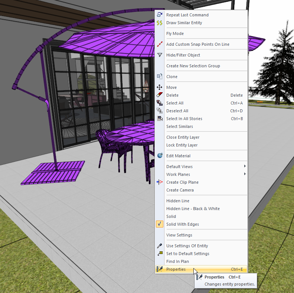Screen dimensions: 294x293
Task: Click the Ctrl+D shortcut text
Action: (x=236, y=111)
